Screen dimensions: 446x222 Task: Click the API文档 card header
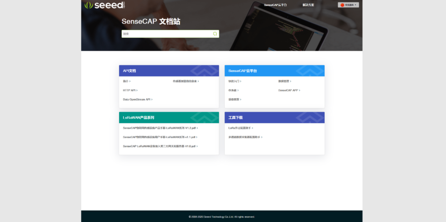[169, 71]
